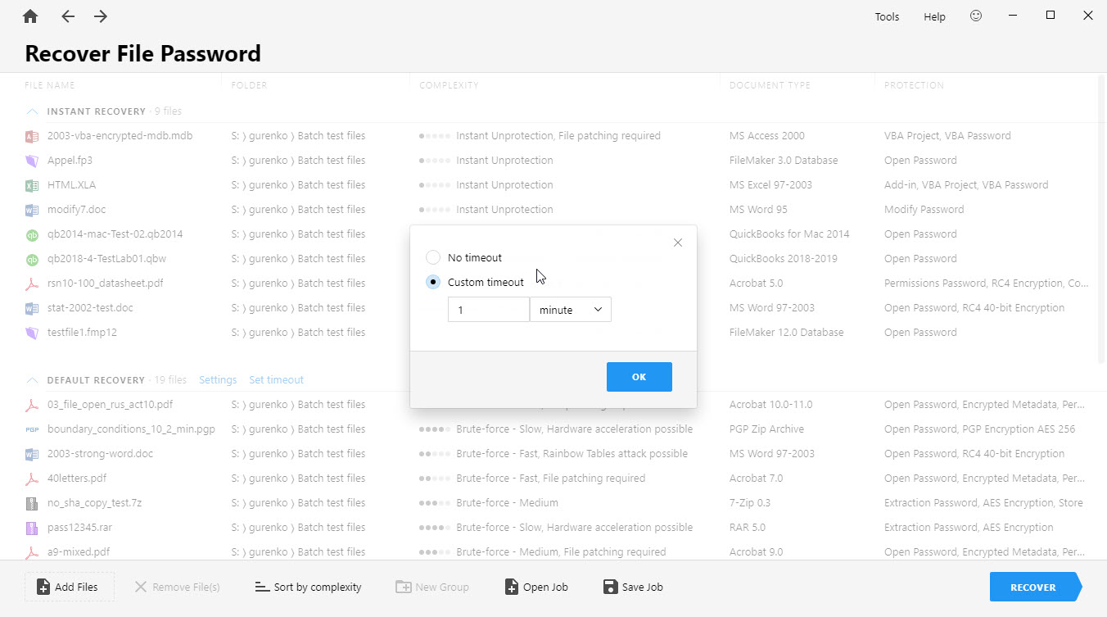Open the Help menu
The width and height of the screenshot is (1107, 617).
point(934,16)
